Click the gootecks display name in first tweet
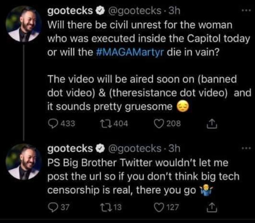The width and height of the screenshot is (255, 223). click(x=70, y=11)
